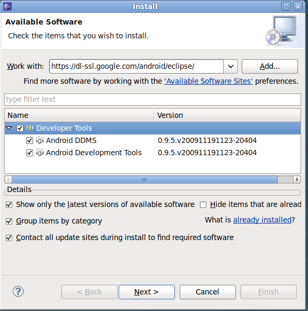Click the type filter text field
Viewport: 308px width, 311px height.
click(x=152, y=99)
